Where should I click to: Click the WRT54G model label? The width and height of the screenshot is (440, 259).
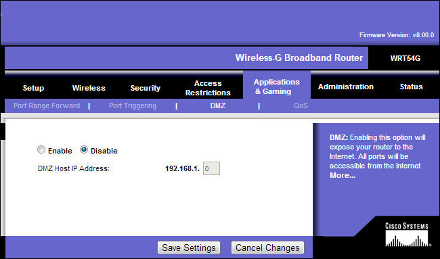[x=405, y=58]
